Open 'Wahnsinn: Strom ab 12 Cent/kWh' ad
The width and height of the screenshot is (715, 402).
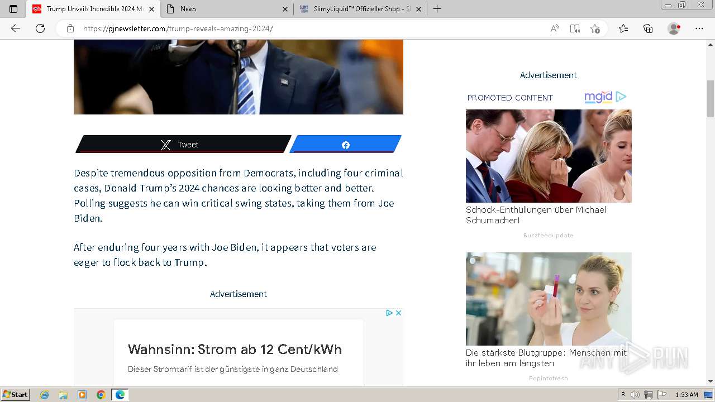235,350
